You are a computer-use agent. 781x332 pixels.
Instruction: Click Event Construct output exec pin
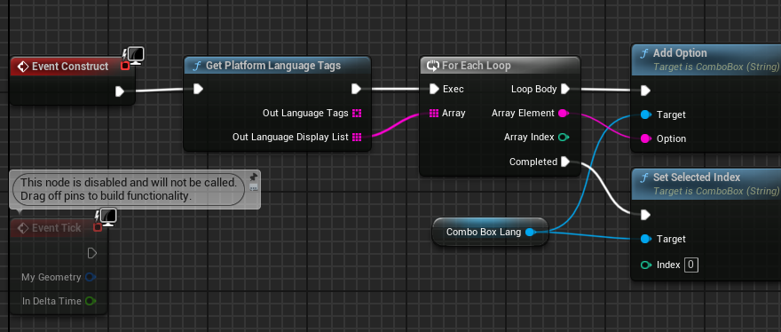(120, 91)
